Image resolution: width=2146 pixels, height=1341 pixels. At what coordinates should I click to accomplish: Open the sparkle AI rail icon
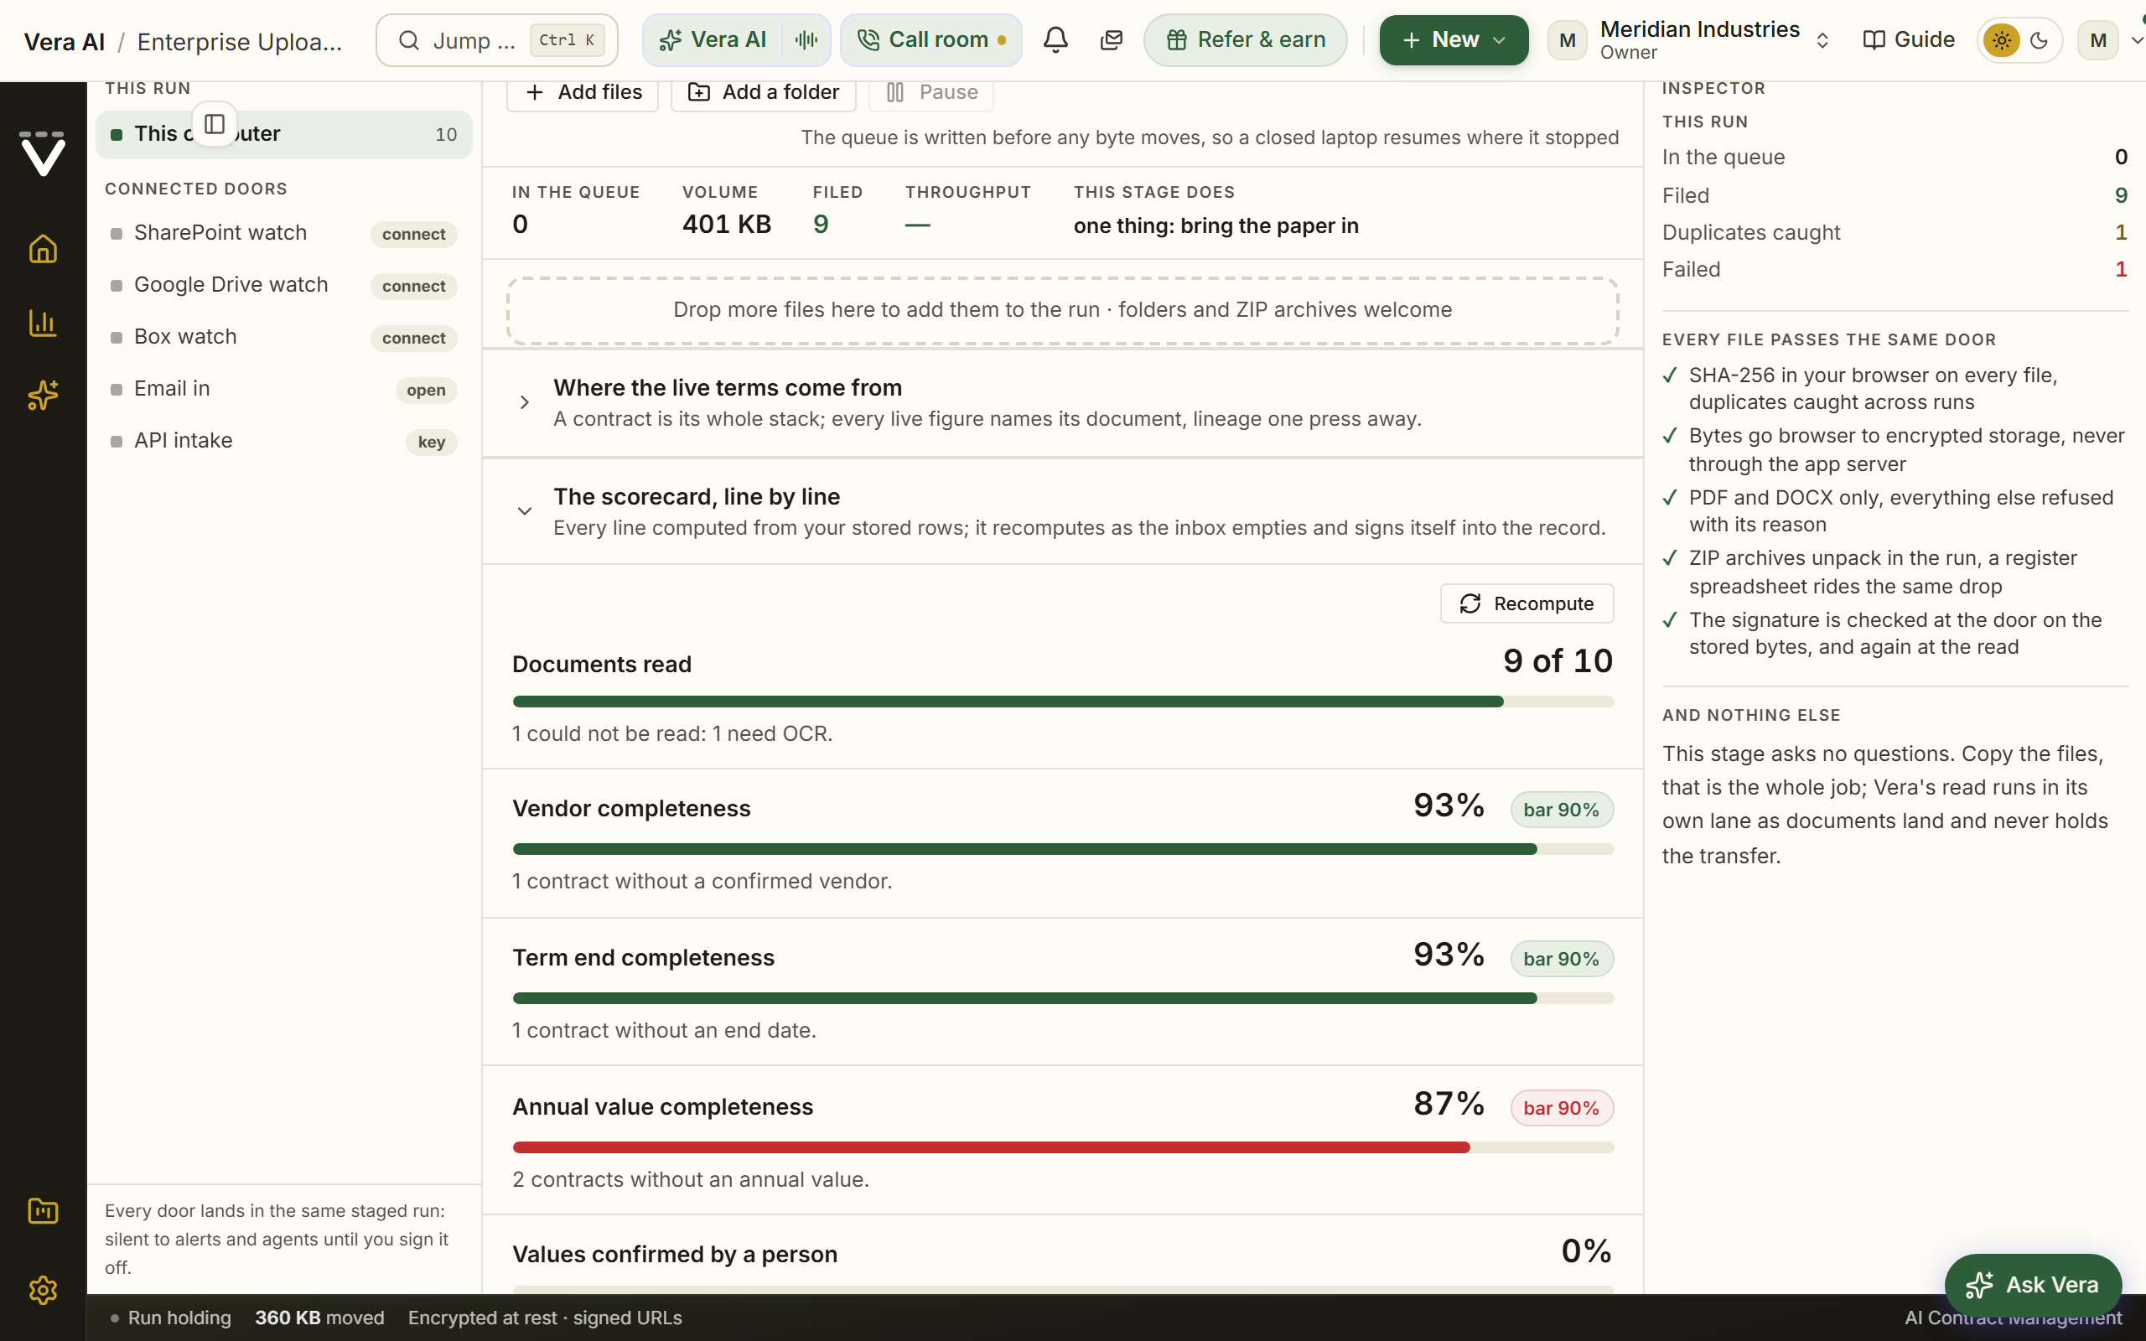point(43,395)
